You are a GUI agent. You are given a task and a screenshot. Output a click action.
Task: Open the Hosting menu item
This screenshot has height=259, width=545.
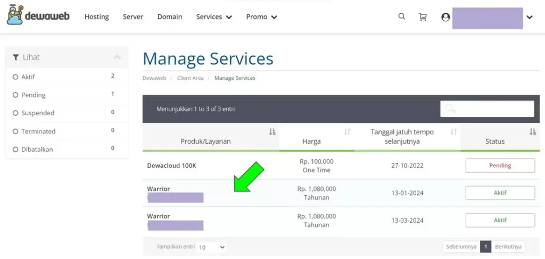click(97, 17)
